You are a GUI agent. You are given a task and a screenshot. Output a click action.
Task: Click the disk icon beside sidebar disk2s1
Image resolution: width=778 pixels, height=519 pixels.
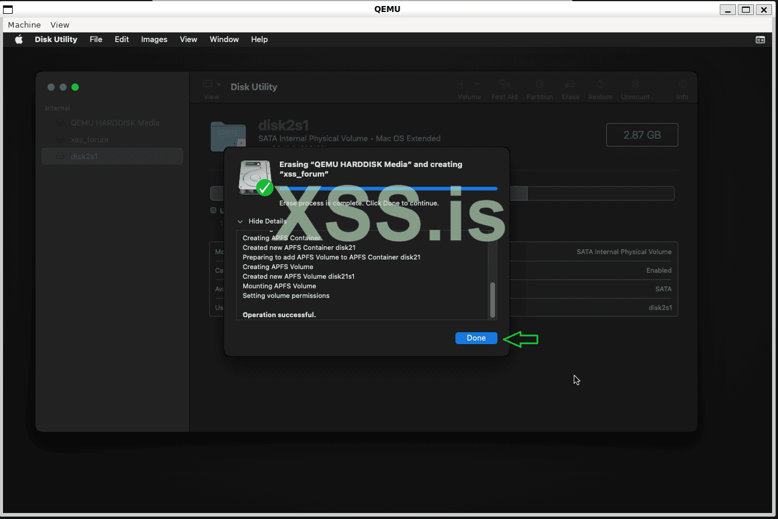click(60, 157)
